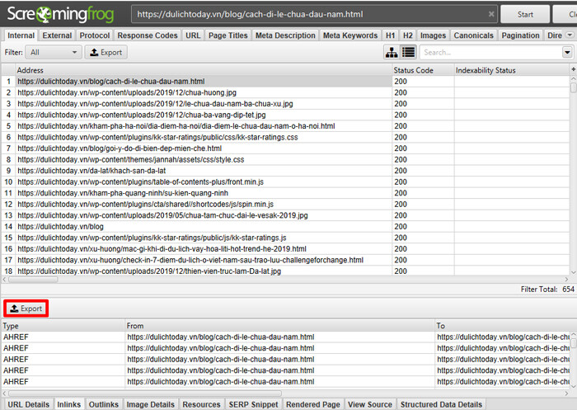
Task: Click the Screaming Frog logo
Action: coord(60,14)
